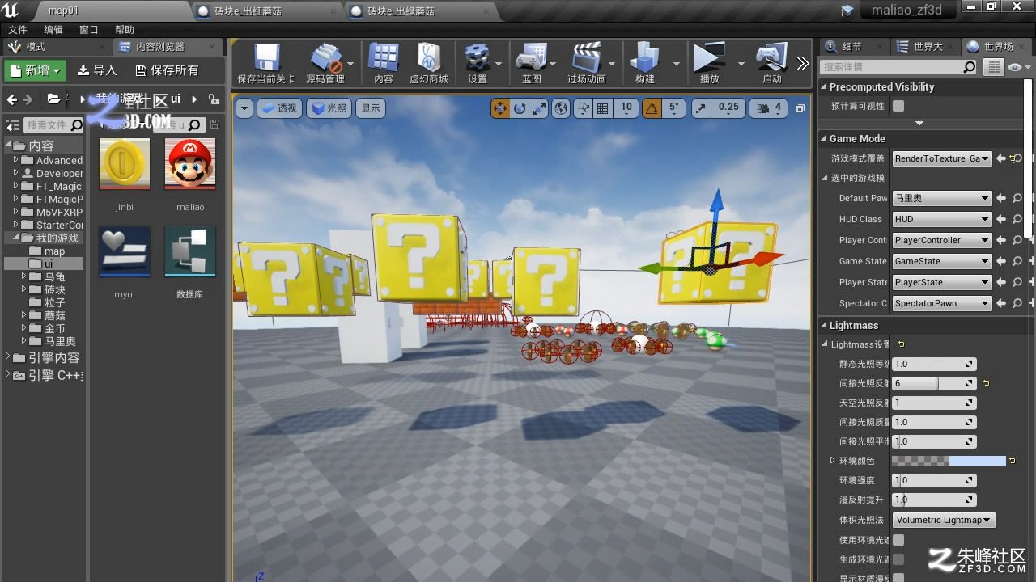Expand the hidden toolbar items with the double chevron

[x=802, y=63]
